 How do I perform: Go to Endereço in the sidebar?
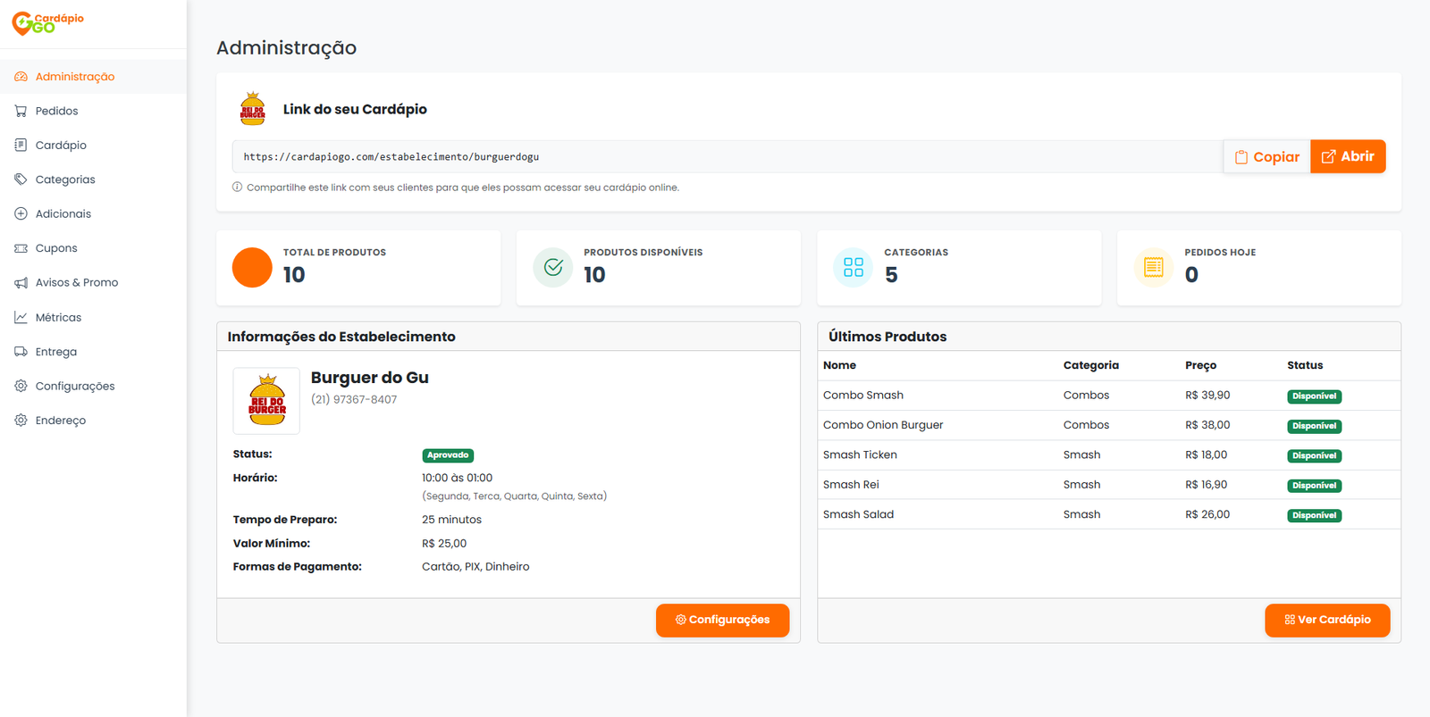coord(61,421)
